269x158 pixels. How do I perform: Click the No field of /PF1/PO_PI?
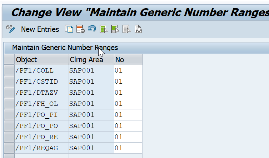pyautogui.click(x=128, y=115)
